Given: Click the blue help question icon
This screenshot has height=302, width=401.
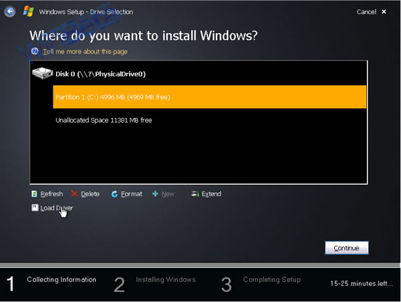Looking at the screenshot, I should (35, 52).
